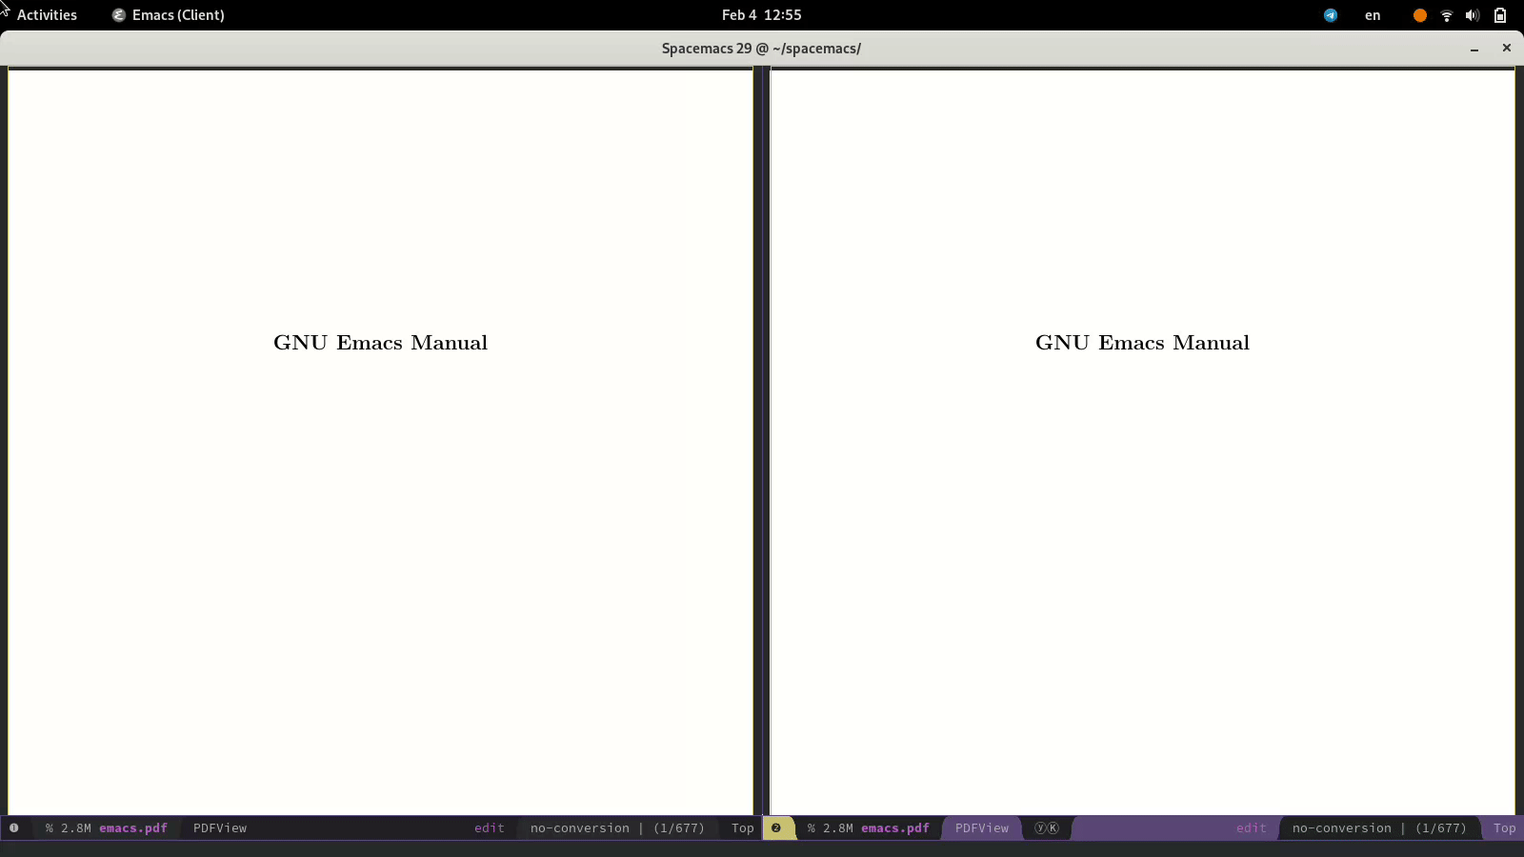Click PDFView major mode in right modeline
This screenshot has height=857, width=1524.
click(x=982, y=828)
